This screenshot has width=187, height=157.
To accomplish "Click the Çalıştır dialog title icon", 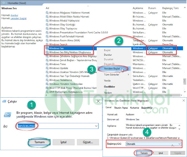I will [4, 101].
